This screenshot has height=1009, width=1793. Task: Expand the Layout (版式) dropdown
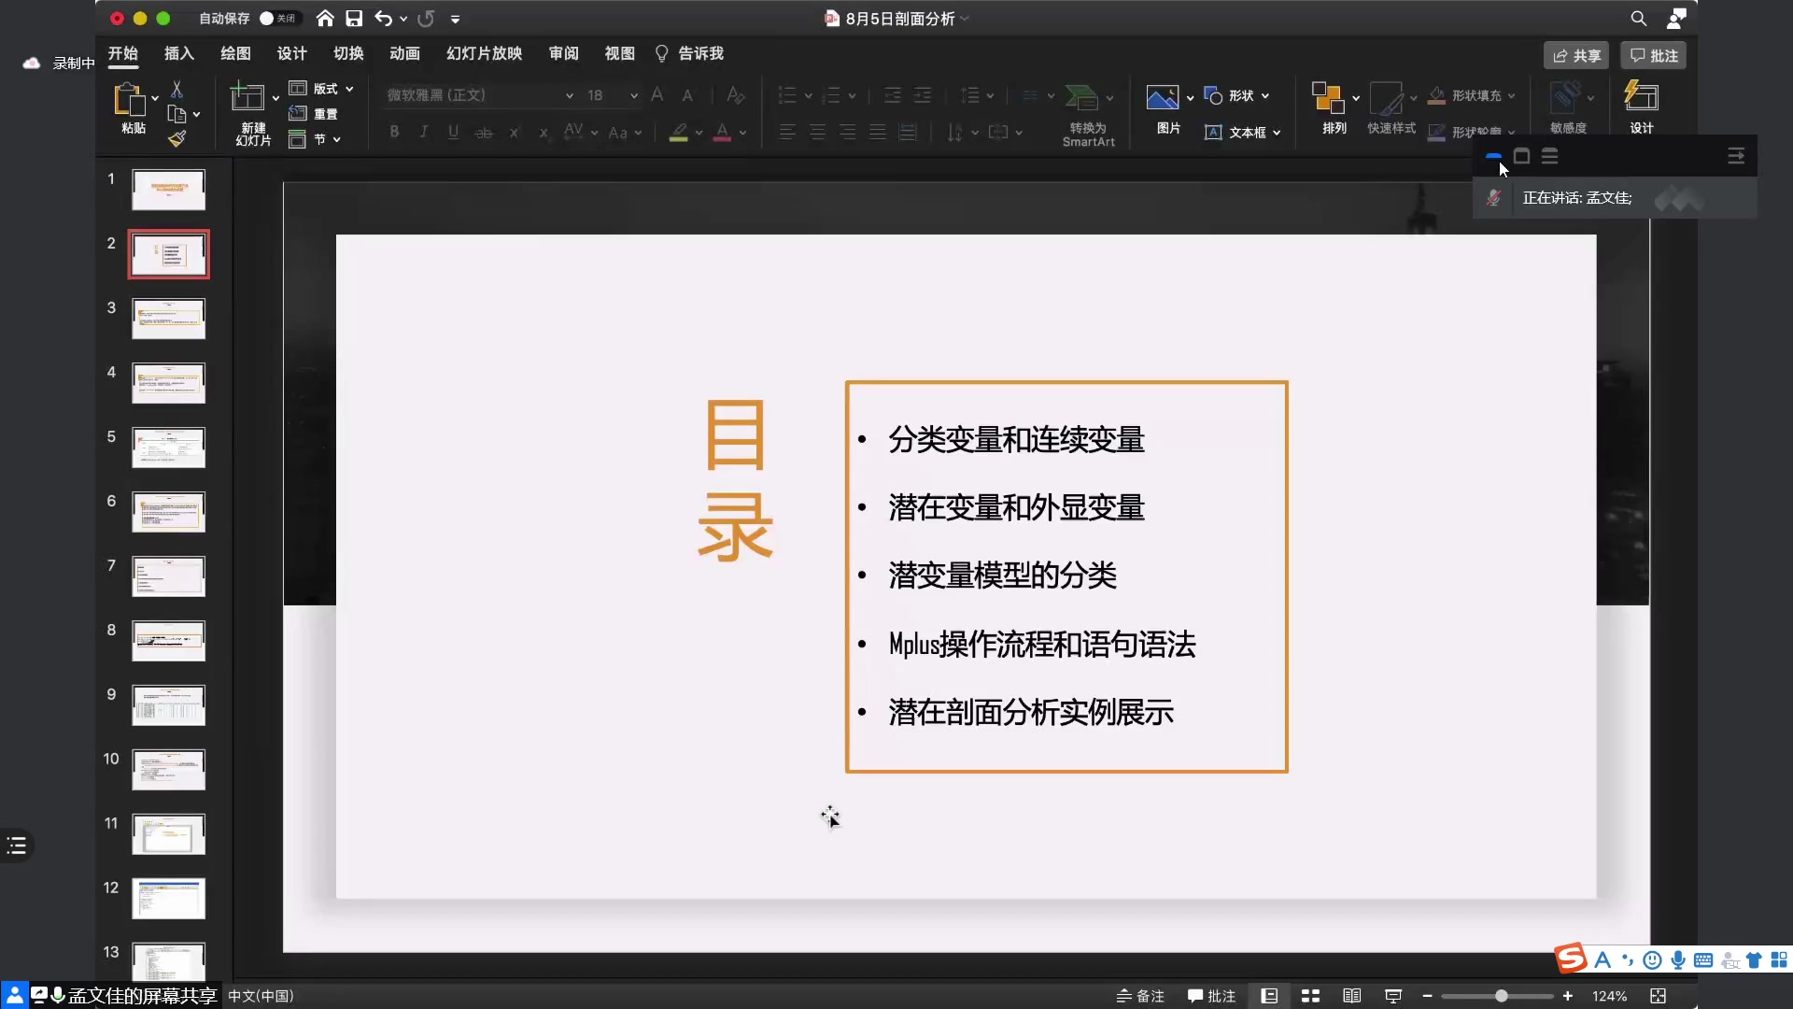click(x=349, y=89)
